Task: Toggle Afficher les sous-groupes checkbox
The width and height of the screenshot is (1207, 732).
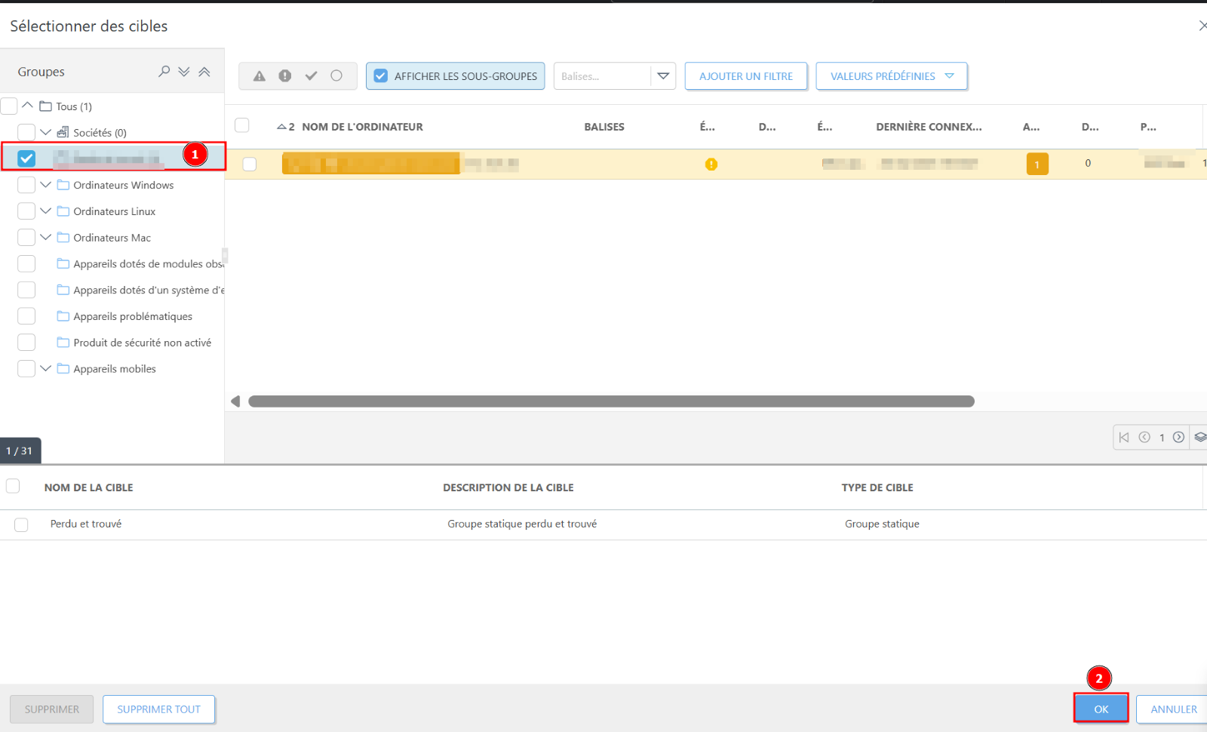Action: point(381,76)
